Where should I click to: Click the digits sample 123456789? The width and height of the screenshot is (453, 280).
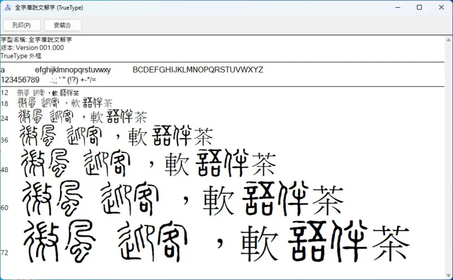pyautogui.click(x=20, y=80)
